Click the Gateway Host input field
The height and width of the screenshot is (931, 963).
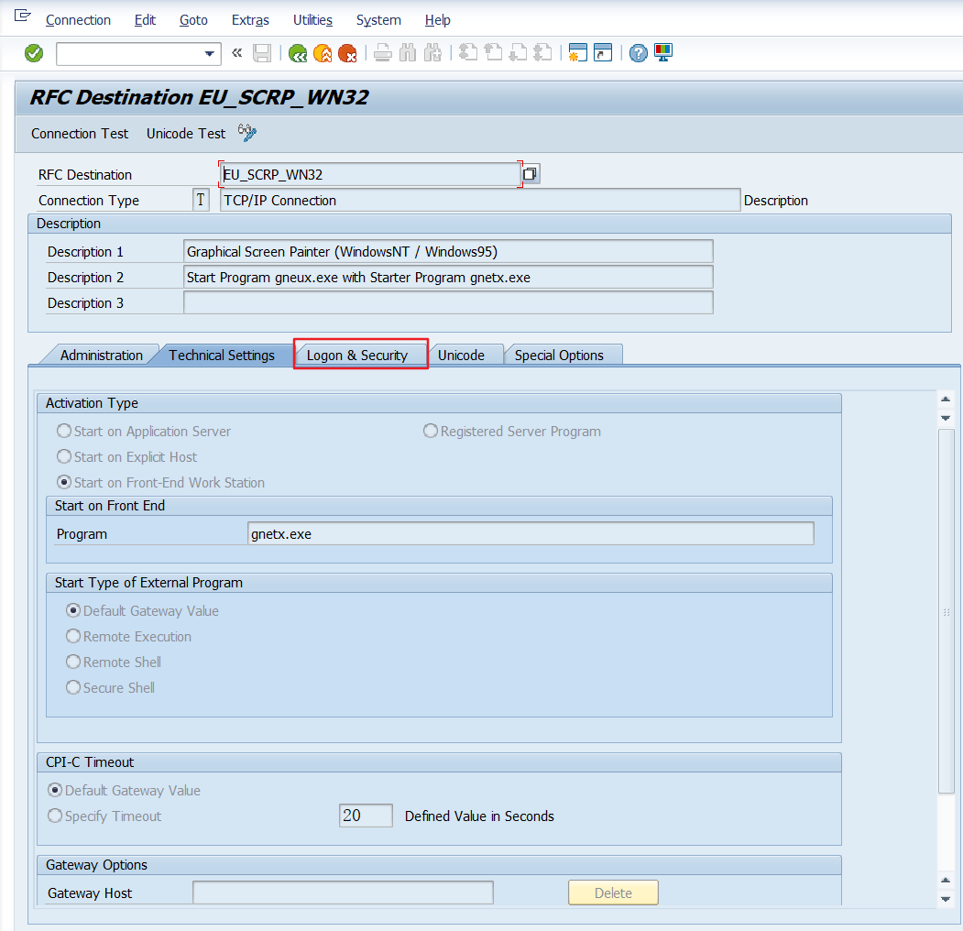[342, 892]
